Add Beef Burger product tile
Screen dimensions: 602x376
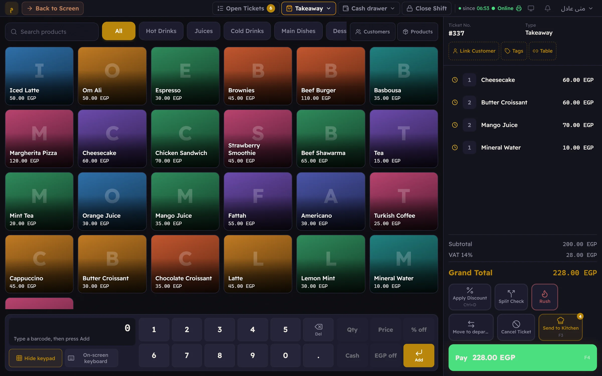tap(331, 76)
